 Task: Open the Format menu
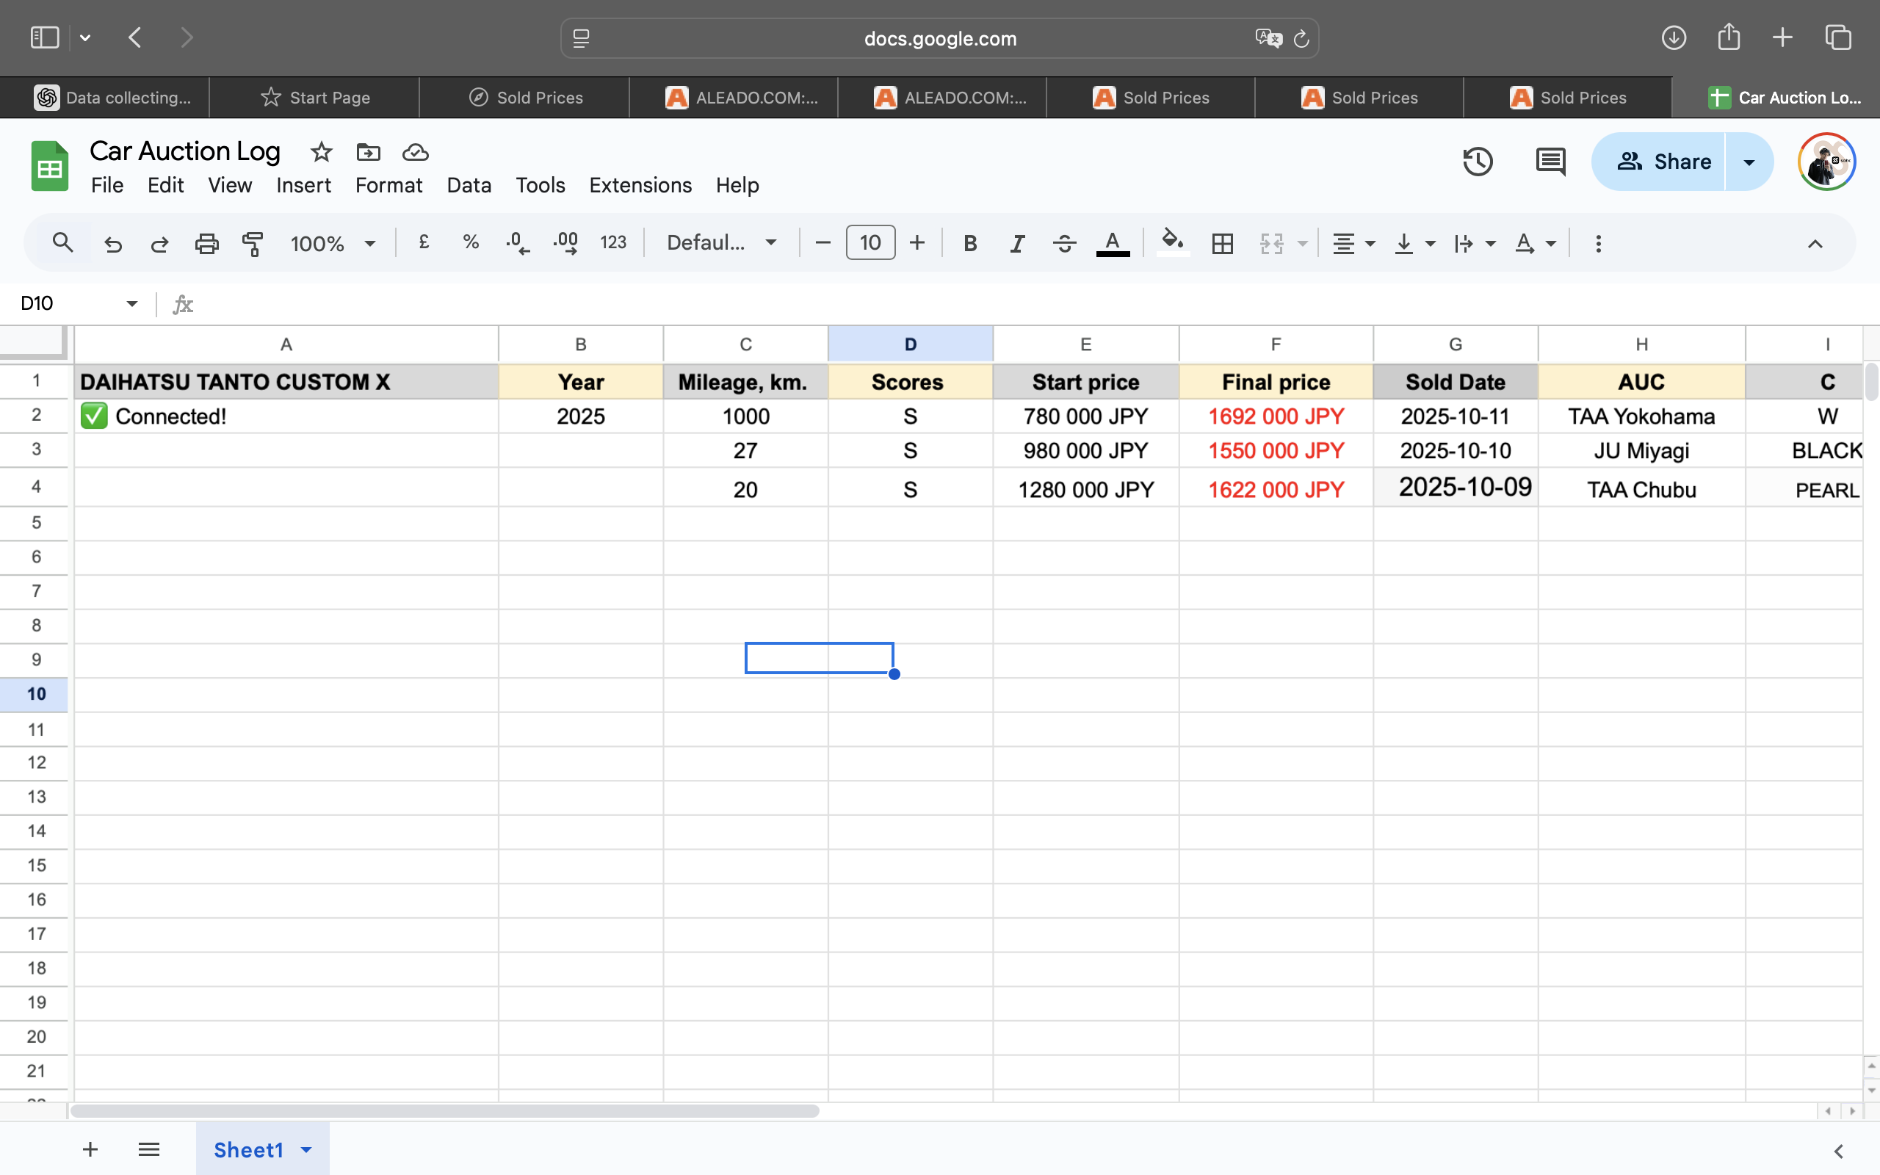point(388,185)
